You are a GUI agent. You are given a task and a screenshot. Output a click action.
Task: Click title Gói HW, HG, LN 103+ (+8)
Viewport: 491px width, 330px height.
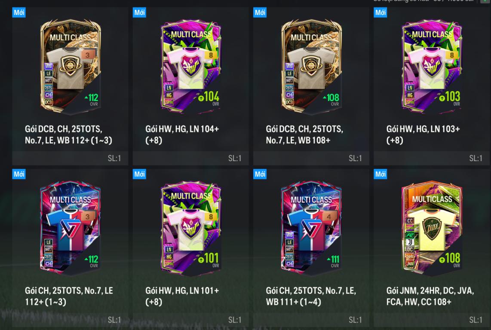[423, 134]
